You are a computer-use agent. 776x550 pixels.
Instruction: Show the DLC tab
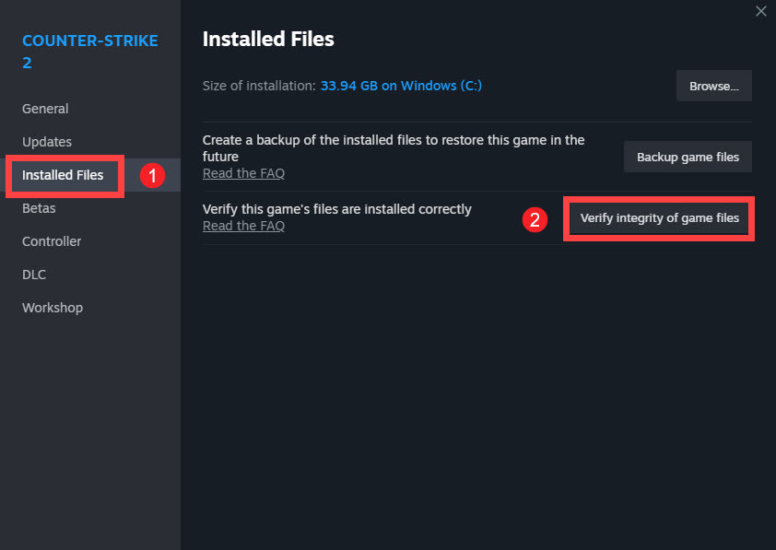coord(34,275)
